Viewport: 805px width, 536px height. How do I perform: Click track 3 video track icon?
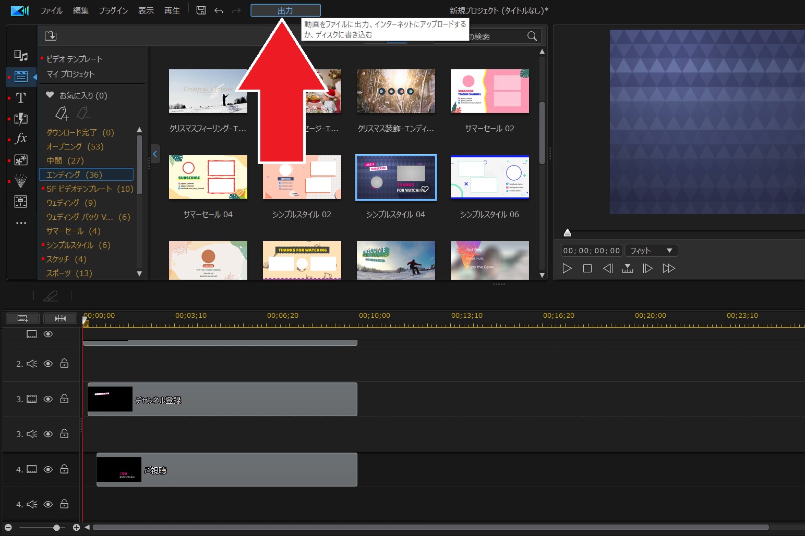coord(32,399)
